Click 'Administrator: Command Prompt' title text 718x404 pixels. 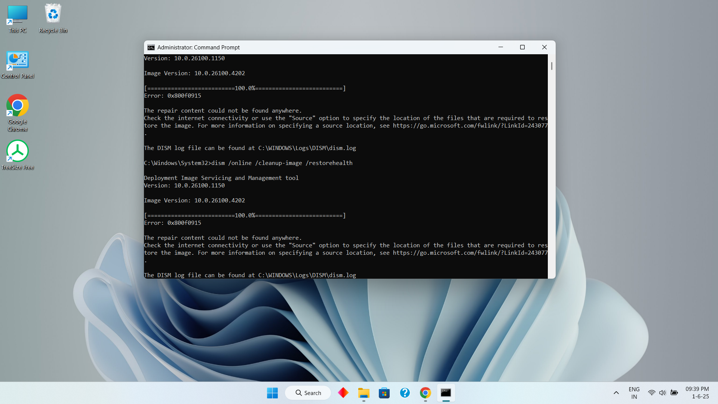point(199,48)
